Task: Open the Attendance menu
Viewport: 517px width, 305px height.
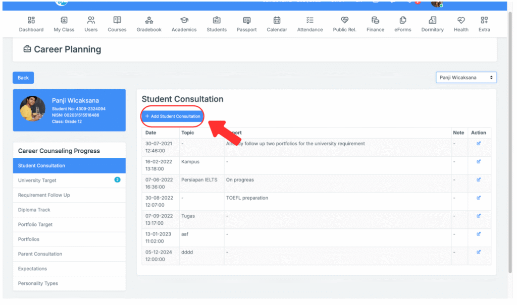Action: (310, 24)
